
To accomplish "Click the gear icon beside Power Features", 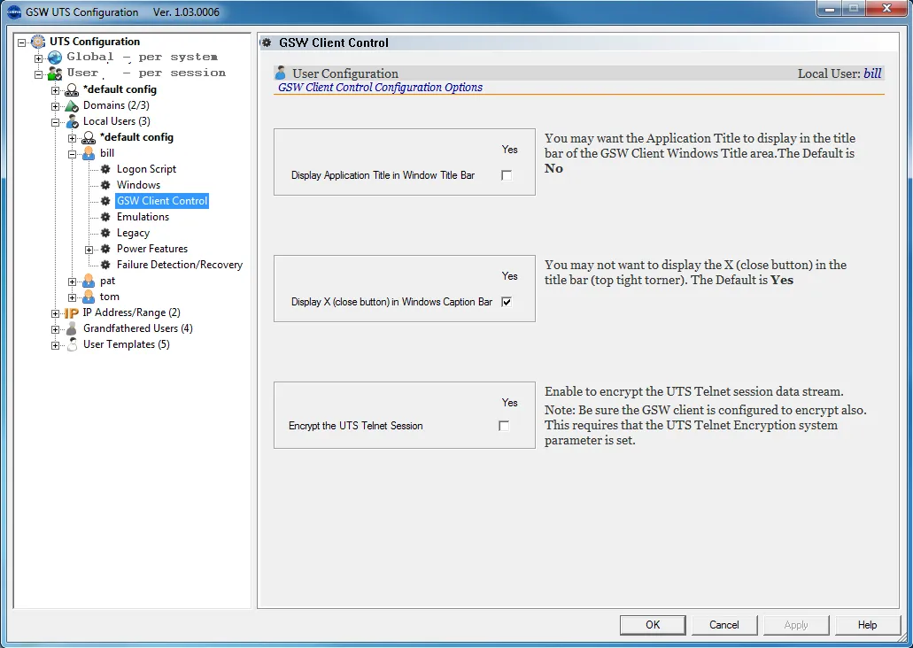I will click(105, 249).
